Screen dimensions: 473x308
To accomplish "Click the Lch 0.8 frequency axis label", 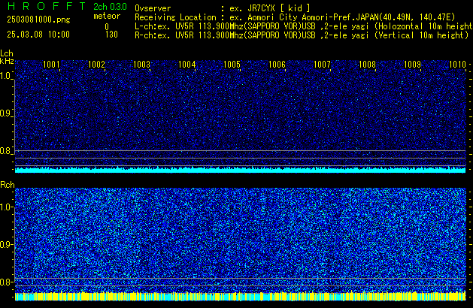I will [5, 151].
